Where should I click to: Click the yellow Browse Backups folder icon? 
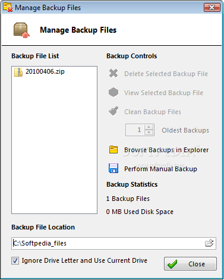click(x=113, y=150)
